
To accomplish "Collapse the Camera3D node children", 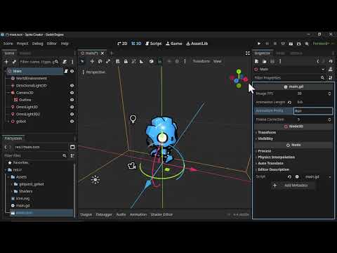I will (8, 93).
